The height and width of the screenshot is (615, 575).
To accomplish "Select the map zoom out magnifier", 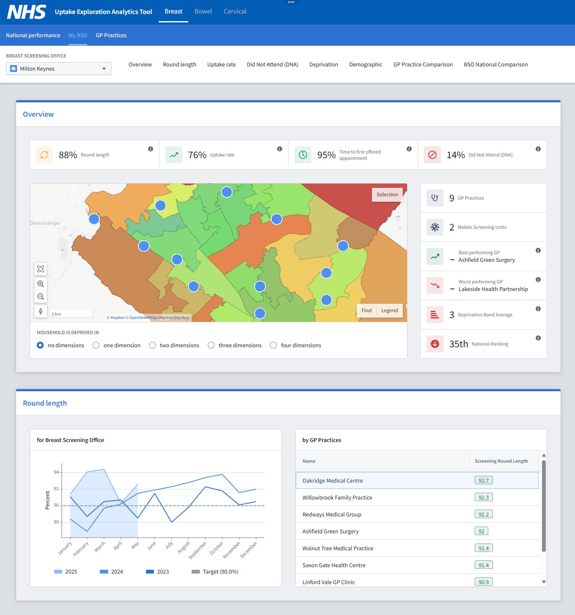I will click(x=41, y=296).
